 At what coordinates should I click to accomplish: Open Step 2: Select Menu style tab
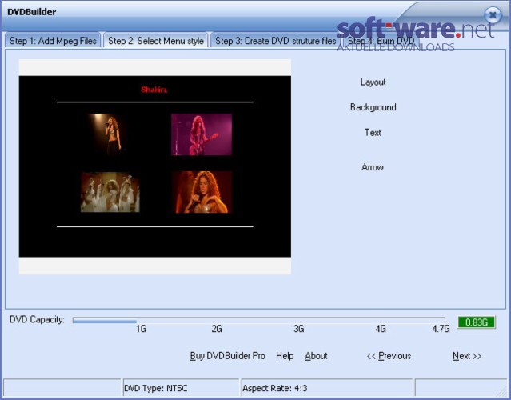(156, 41)
